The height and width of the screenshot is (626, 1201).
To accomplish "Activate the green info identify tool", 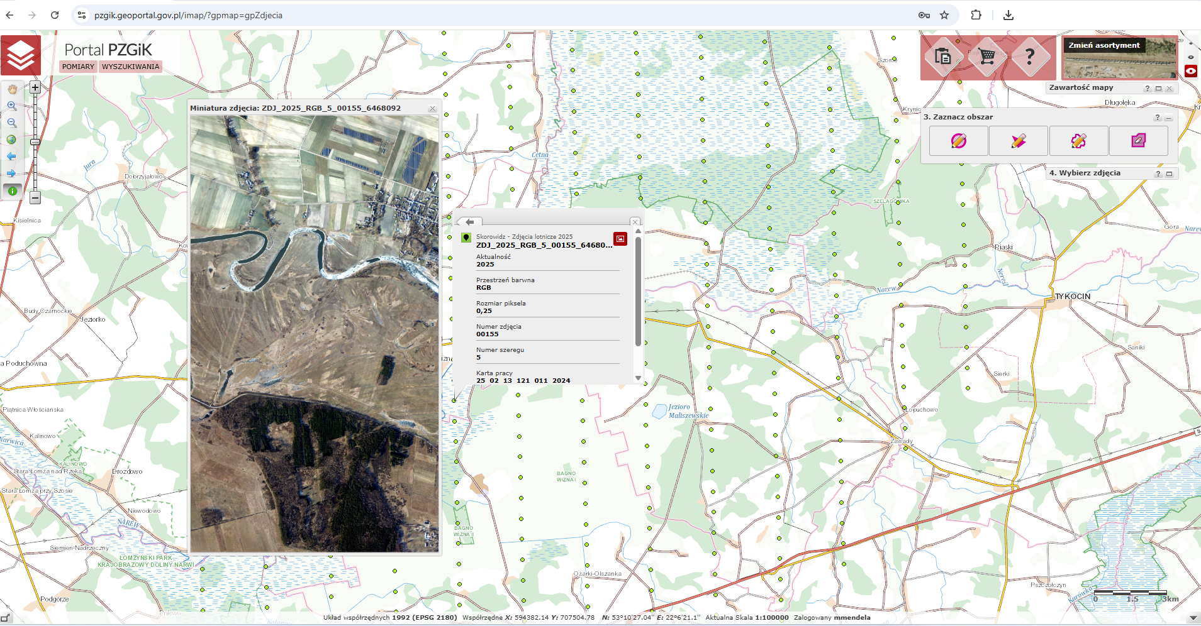I will (13, 190).
